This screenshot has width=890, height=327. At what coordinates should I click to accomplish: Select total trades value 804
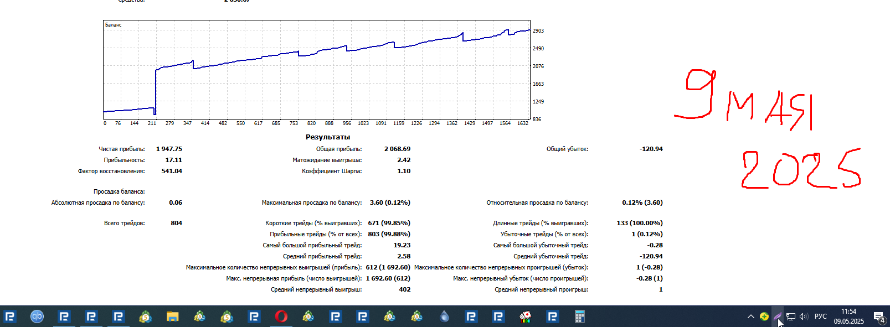(x=177, y=223)
